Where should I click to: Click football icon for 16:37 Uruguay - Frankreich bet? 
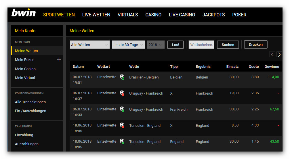coord(122,93)
